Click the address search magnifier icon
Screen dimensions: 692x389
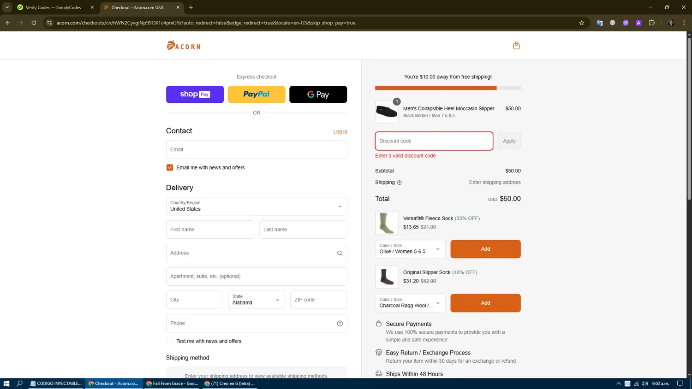[x=340, y=253]
